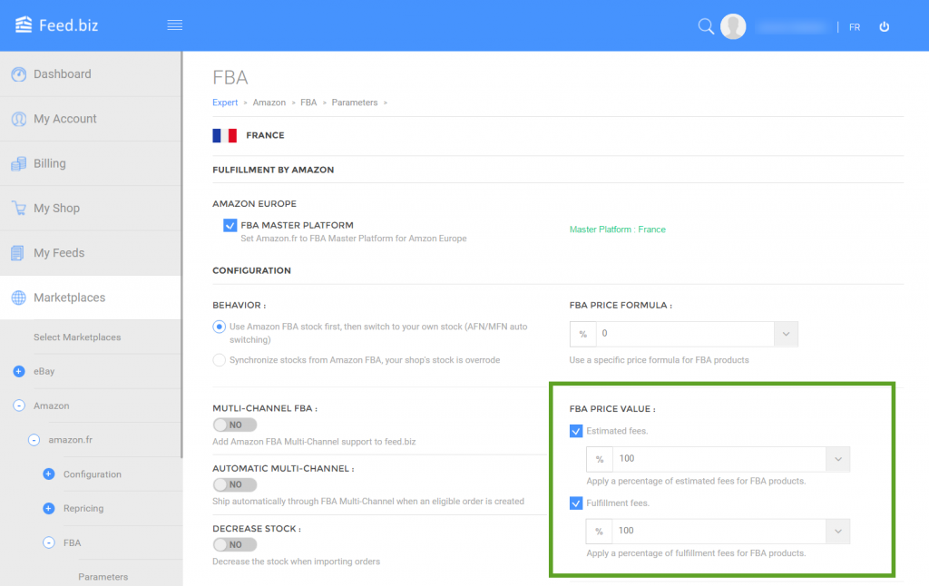This screenshot has height=586, width=929.
Task: Expand eBay plus icon in sidebar
Action: [19, 372]
